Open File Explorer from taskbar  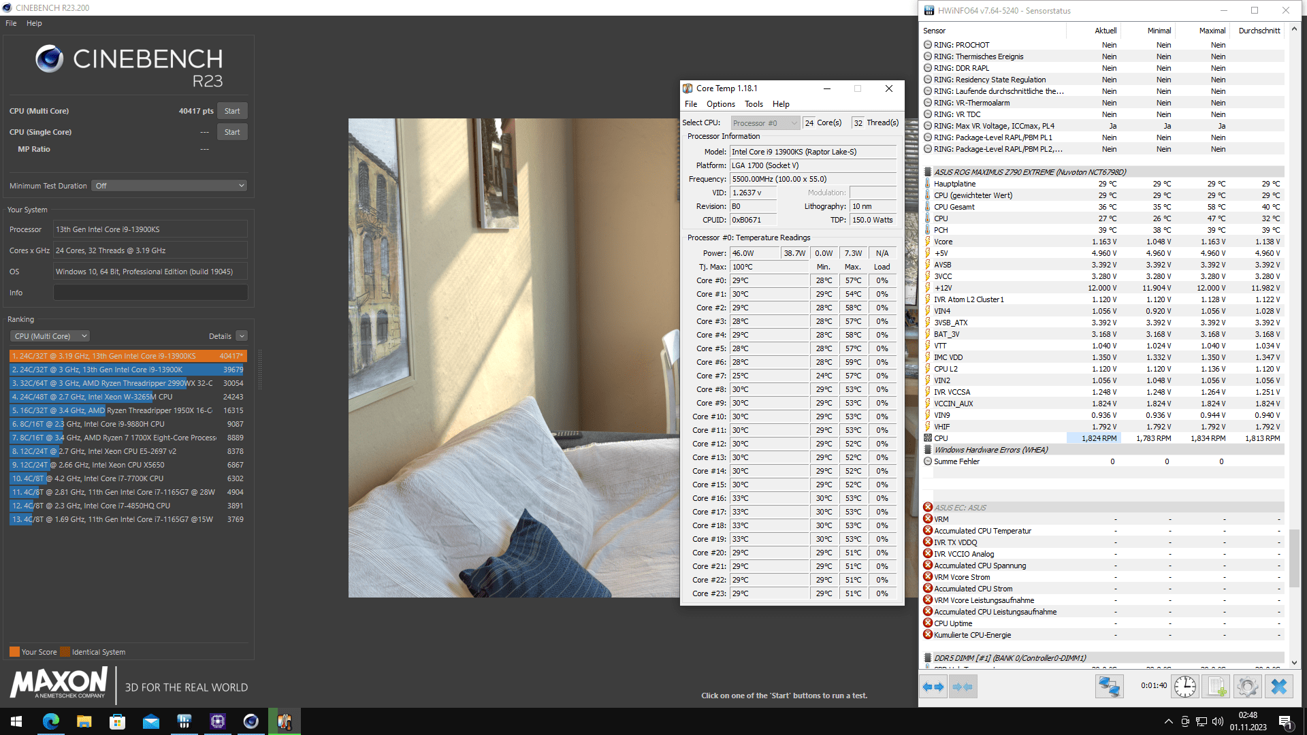[84, 721]
